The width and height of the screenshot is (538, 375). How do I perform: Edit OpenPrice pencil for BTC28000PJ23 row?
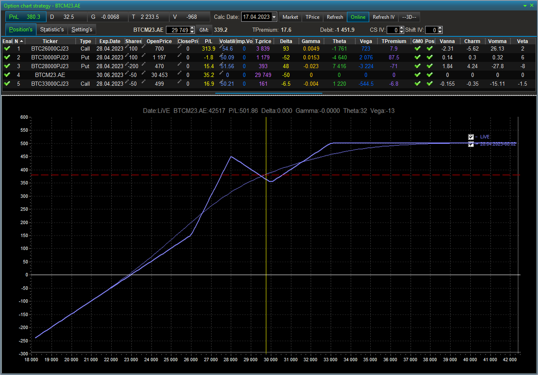pyautogui.click(x=143, y=64)
